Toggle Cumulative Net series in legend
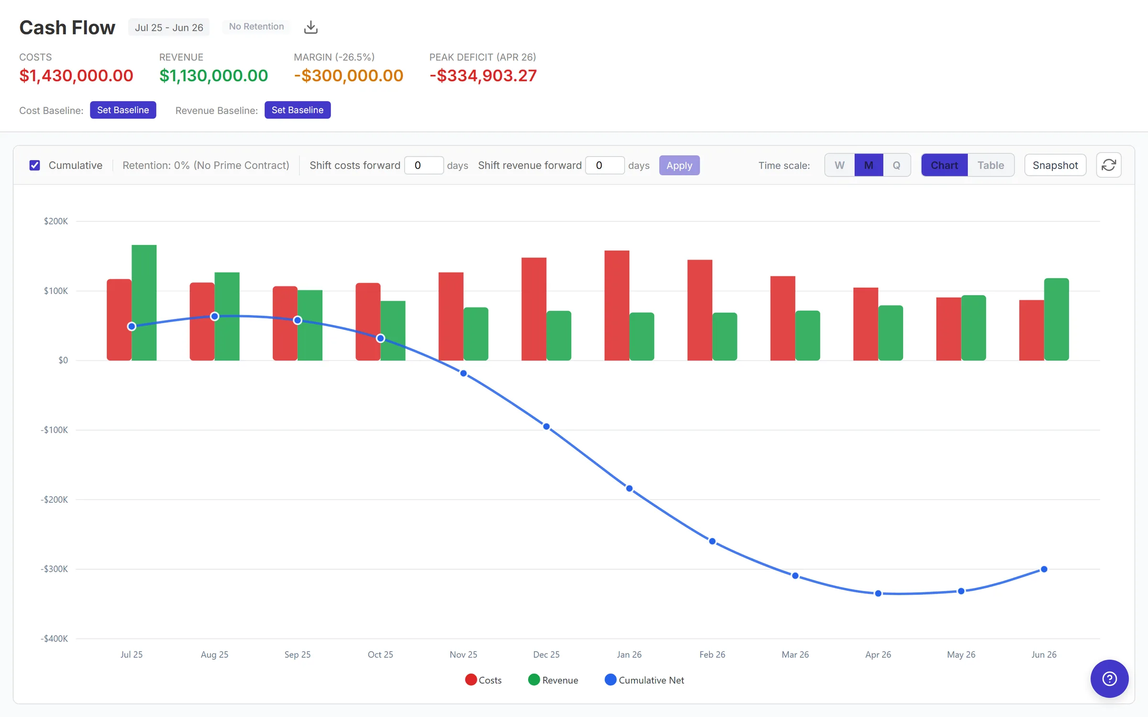Viewport: 1148px width, 717px height. (644, 680)
